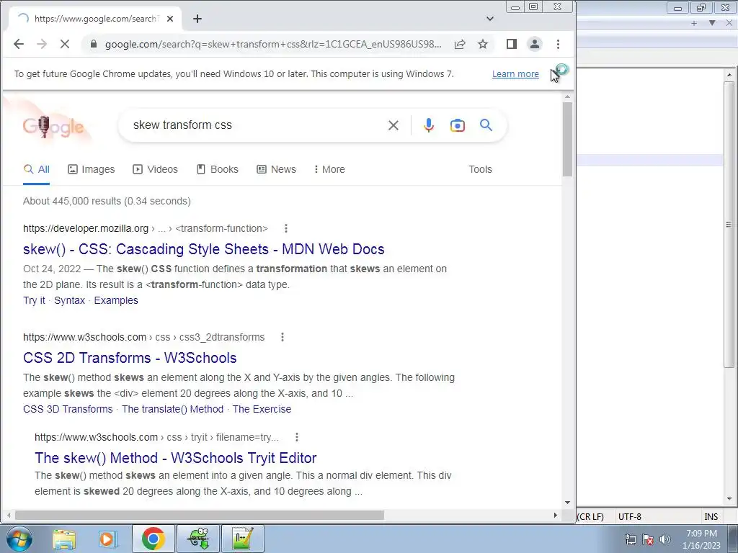Click the vertical scrollbar thumb in Chrome
The height and width of the screenshot is (553, 738).
coord(568,139)
